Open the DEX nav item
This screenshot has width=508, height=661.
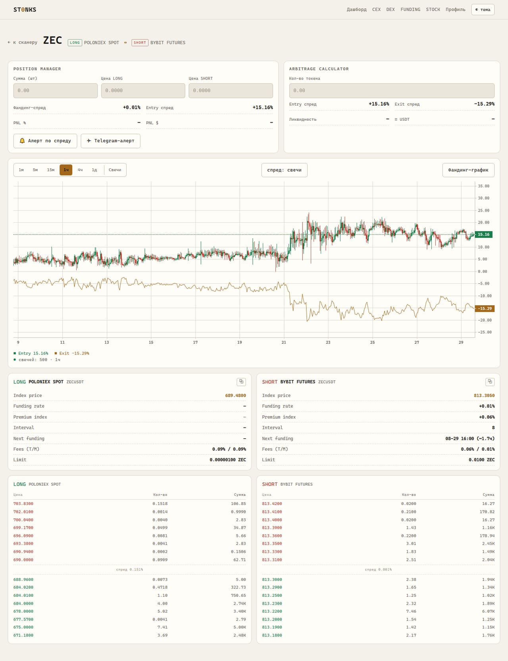pyautogui.click(x=391, y=10)
